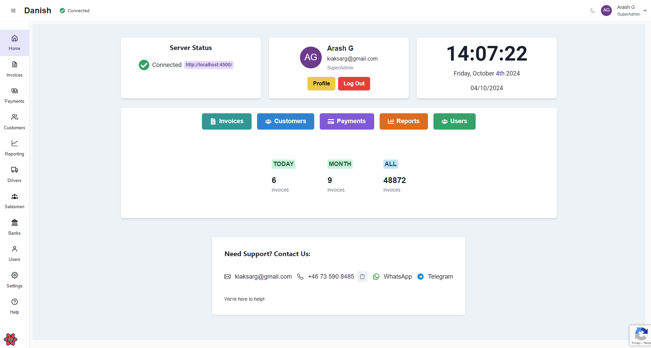Viewport: 651px width, 348px height.
Task: Click the teal Invoices button
Action: [227, 121]
